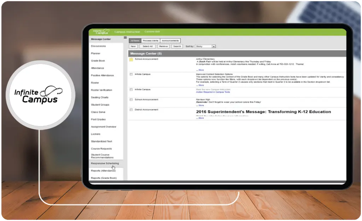Click the Message Center (5) panel header
Image resolution: width=362 pixels, height=221 pixels.
coord(237,53)
